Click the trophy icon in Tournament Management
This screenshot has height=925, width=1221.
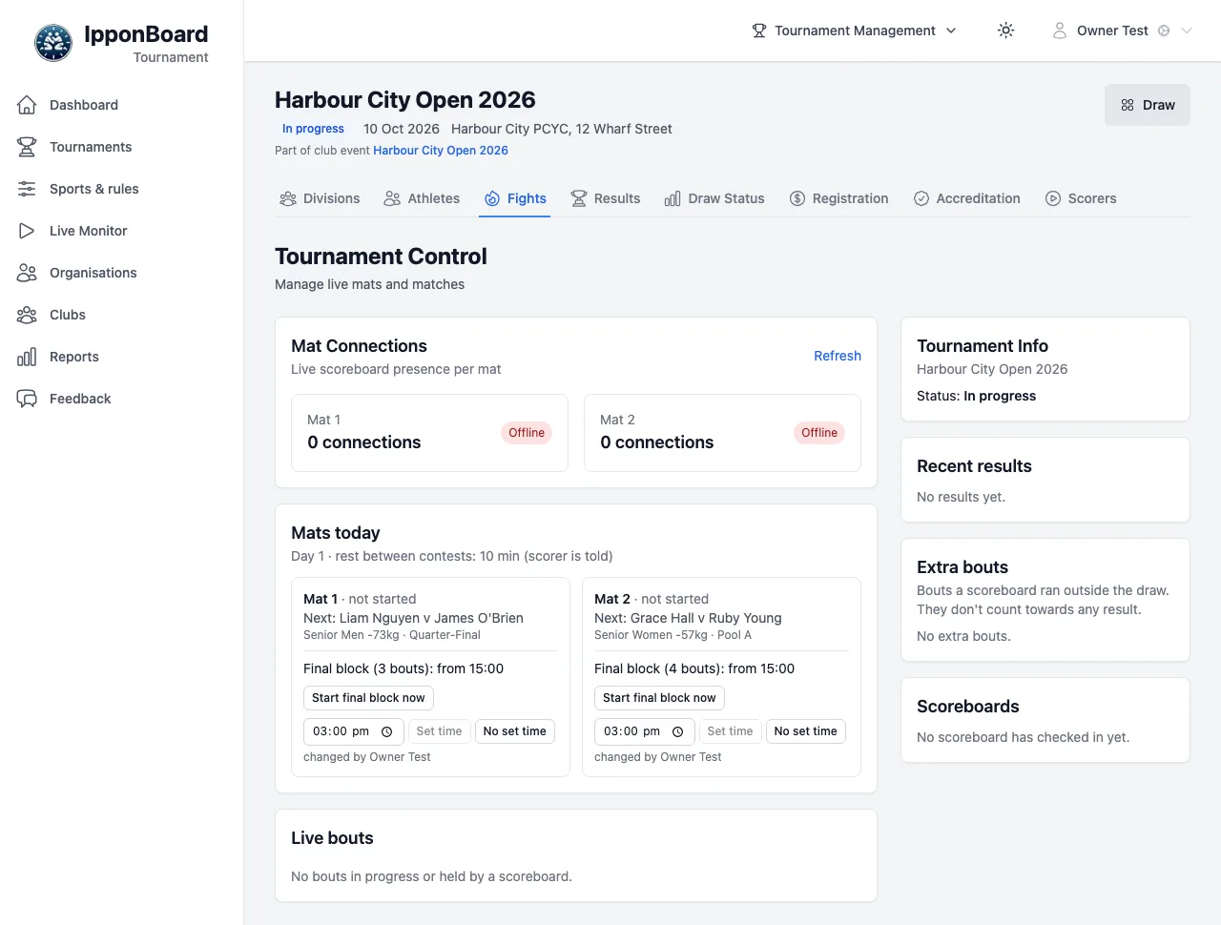pyautogui.click(x=759, y=31)
